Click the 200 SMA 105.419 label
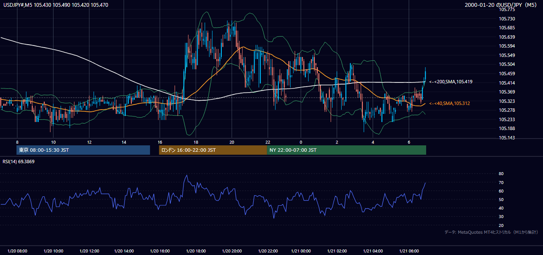The width and height of the screenshot is (543, 255). coord(451,82)
